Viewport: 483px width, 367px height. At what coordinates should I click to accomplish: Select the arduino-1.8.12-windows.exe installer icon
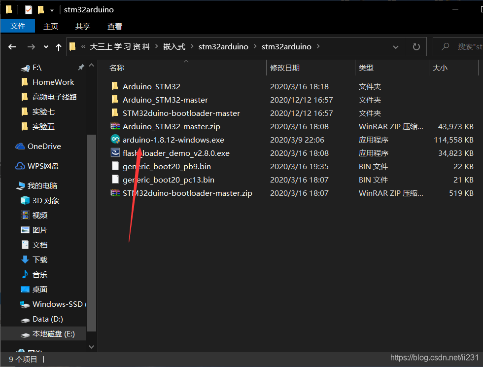coord(115,139)
